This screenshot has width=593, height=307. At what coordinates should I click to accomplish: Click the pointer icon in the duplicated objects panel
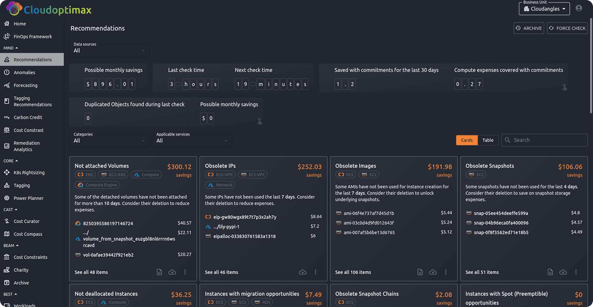(260, 121)
